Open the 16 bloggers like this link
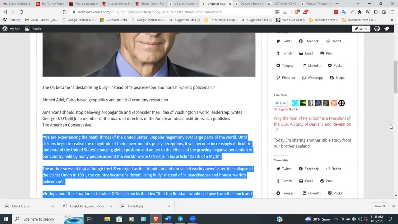Viewport: 398px width, 224px height. [281, 110]
